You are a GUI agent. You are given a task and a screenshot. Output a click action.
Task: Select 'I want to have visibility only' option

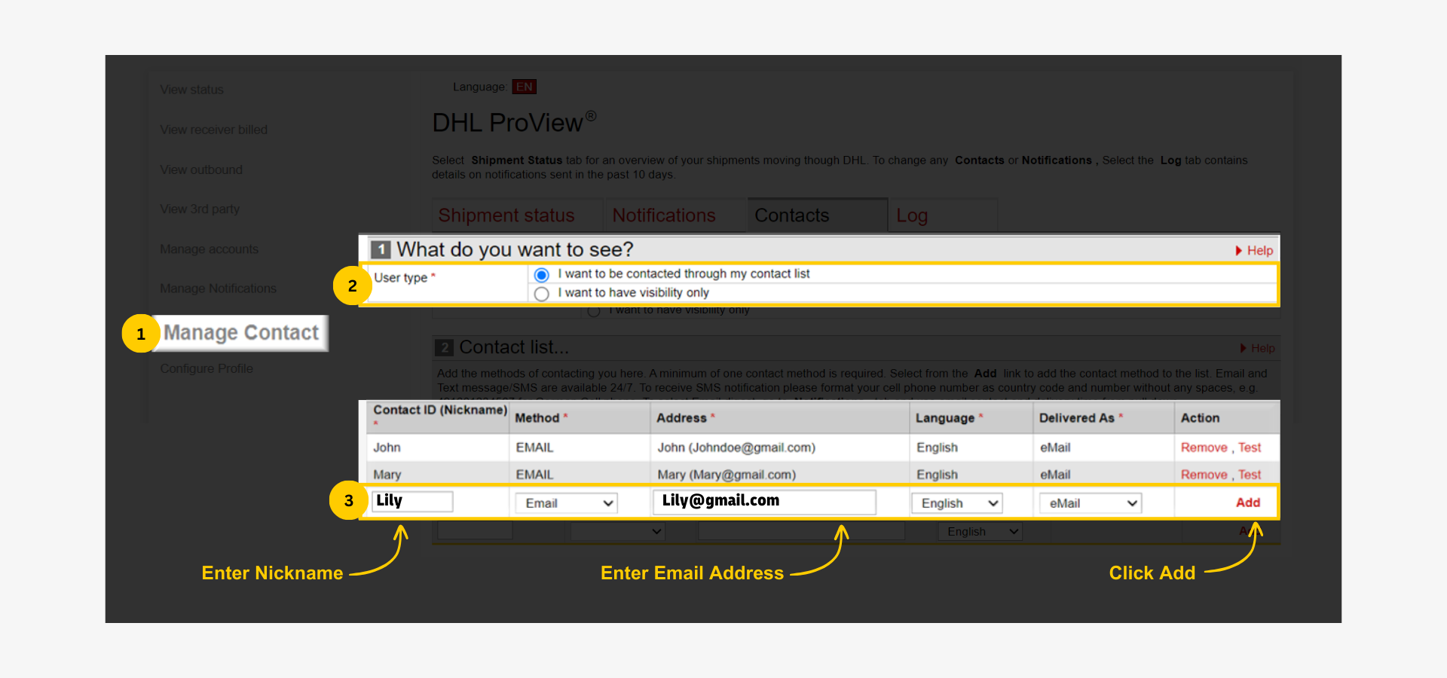(541, 294)
